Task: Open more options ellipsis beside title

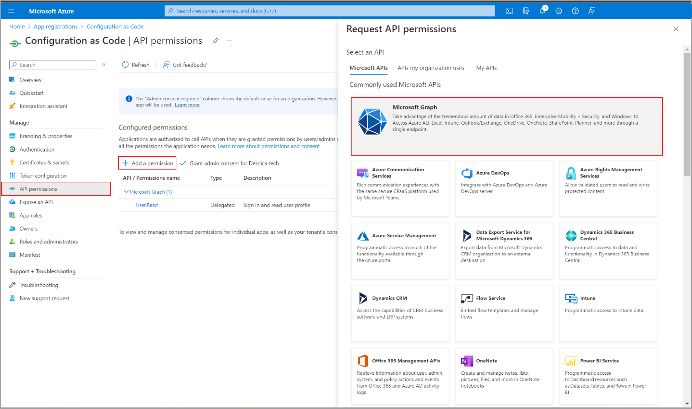Action: [x=229, y=41]
